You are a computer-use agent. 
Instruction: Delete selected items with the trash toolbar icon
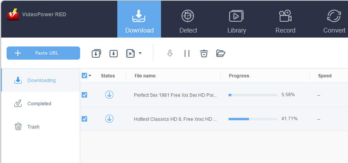point(204,53)
